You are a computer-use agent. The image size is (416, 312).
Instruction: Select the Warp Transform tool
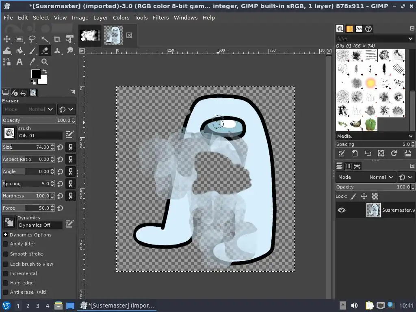tap(6, 50)
